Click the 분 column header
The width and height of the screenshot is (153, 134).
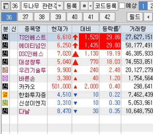pyautogui.click(x=5, y=29)
